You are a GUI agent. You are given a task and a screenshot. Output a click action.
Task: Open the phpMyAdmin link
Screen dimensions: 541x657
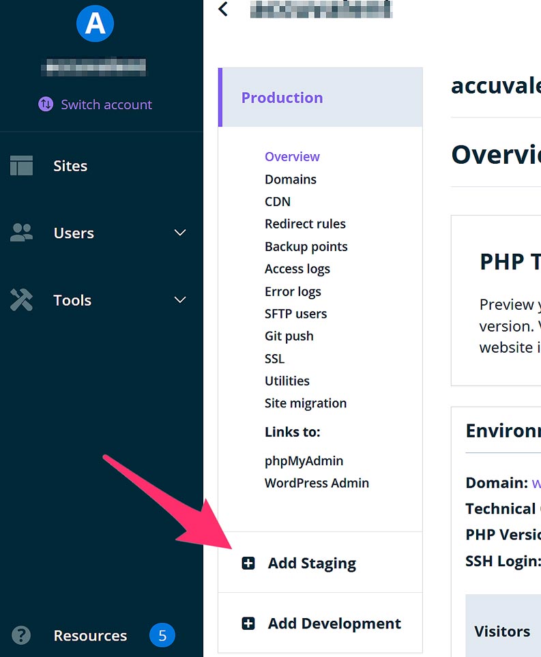point(304,461)
